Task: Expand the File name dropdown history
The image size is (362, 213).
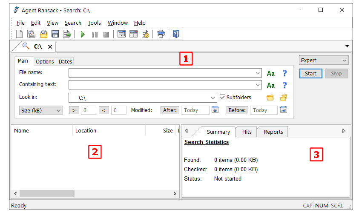Action: 258,73
